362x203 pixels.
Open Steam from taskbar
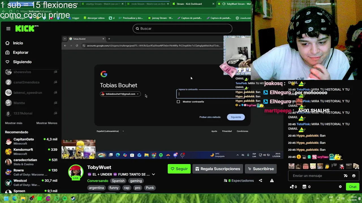[x=73, y=198]
